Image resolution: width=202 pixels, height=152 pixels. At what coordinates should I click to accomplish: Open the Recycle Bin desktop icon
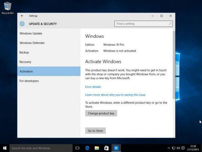8,8
